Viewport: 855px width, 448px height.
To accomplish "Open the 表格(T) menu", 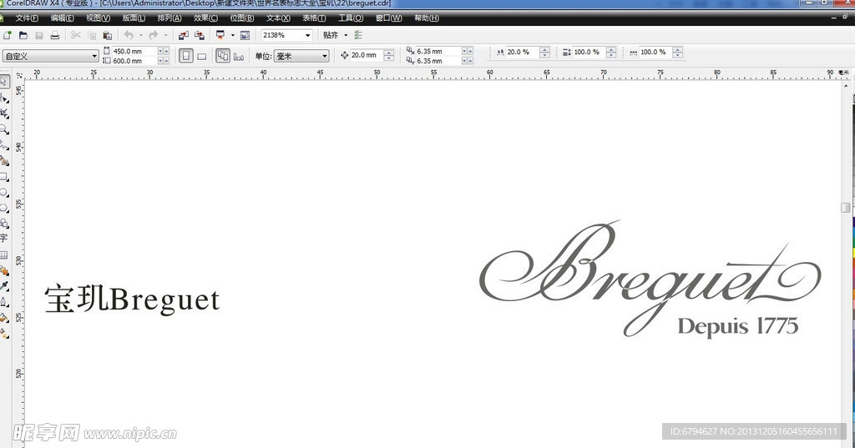I will pyautogui.click(x=314, y=18).
